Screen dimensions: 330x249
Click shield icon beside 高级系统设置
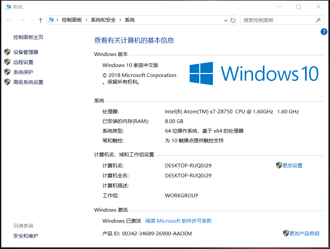pos(7,82)
